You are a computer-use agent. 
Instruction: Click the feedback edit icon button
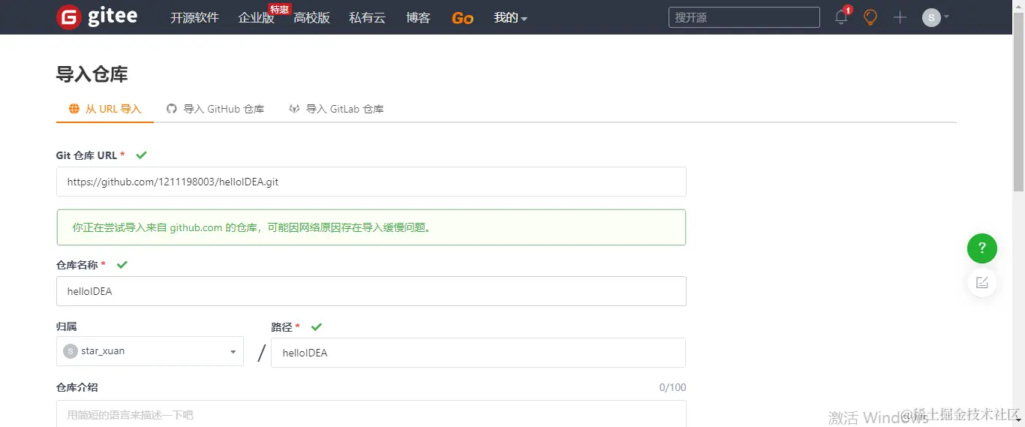coord(982,283)
